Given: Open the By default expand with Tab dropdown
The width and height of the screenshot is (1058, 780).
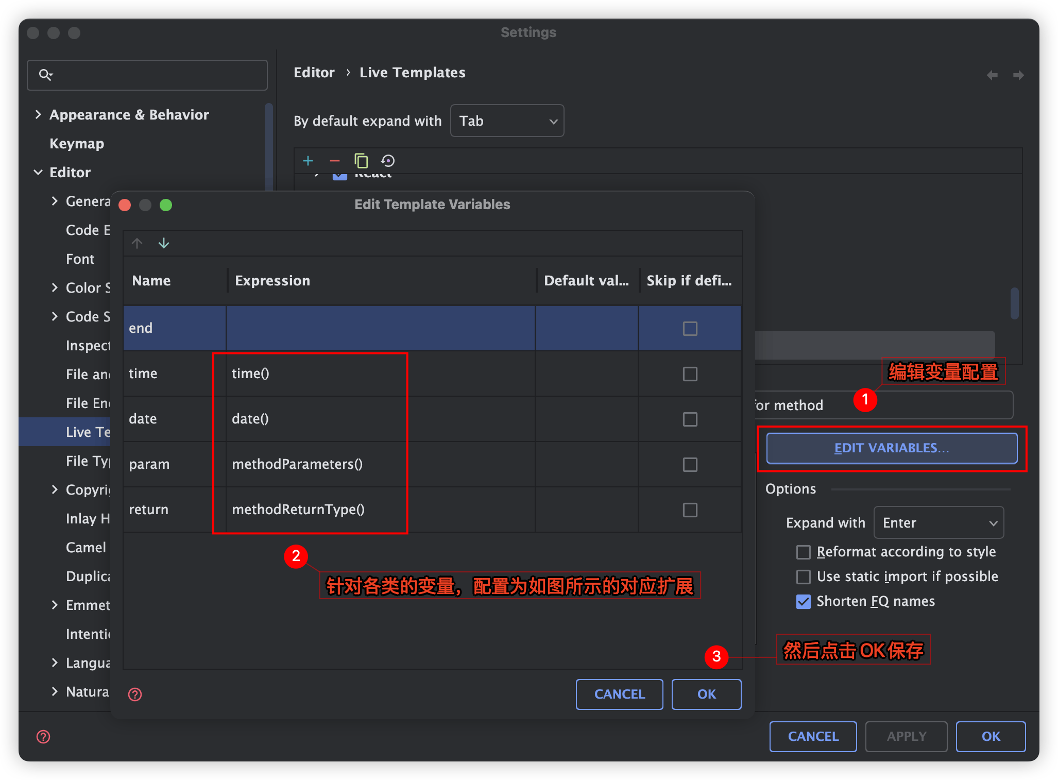Looking at the screenshot, I should [507, 121].
